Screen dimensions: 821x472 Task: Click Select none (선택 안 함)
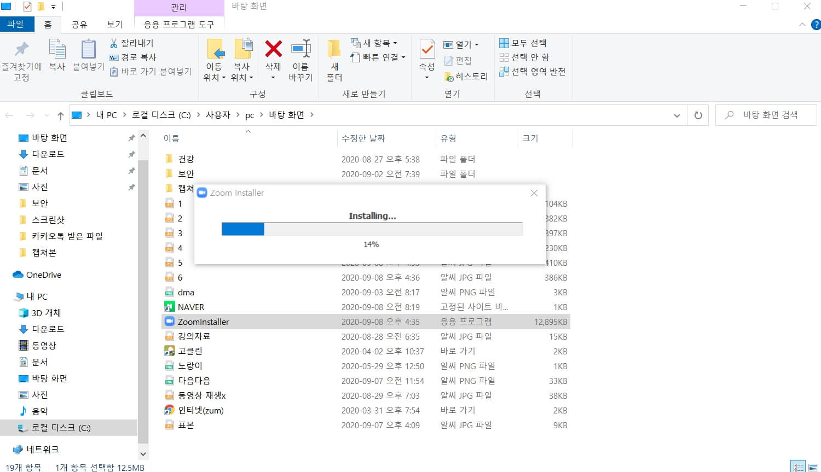click(524, 57)
